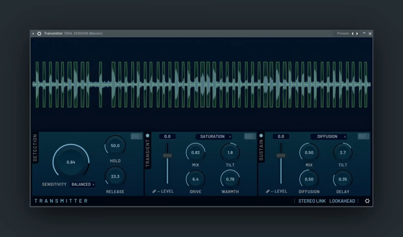Toggle the Sustain level link icon
The width and height of the screenshot is (403, 237).
(x=267, y=191)
